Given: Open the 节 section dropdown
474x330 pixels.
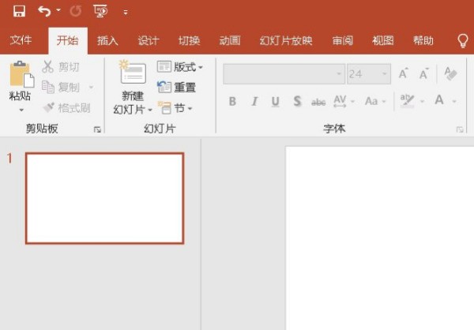Looking at the screenshot, I should point(175,108).
